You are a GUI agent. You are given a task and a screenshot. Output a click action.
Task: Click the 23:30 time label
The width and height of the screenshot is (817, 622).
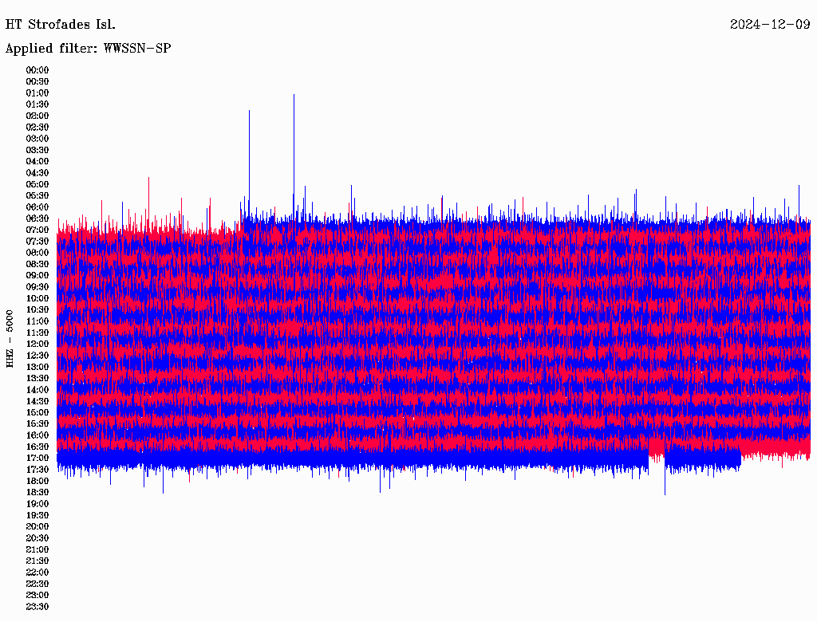(x=37, y=606)
